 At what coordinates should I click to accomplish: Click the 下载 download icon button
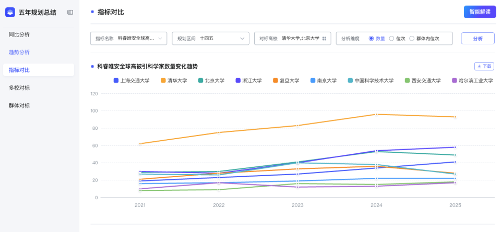point(484,66)
